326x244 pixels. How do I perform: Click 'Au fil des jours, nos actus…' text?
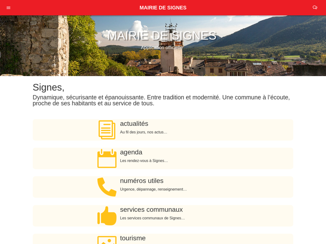coord(143,132)
